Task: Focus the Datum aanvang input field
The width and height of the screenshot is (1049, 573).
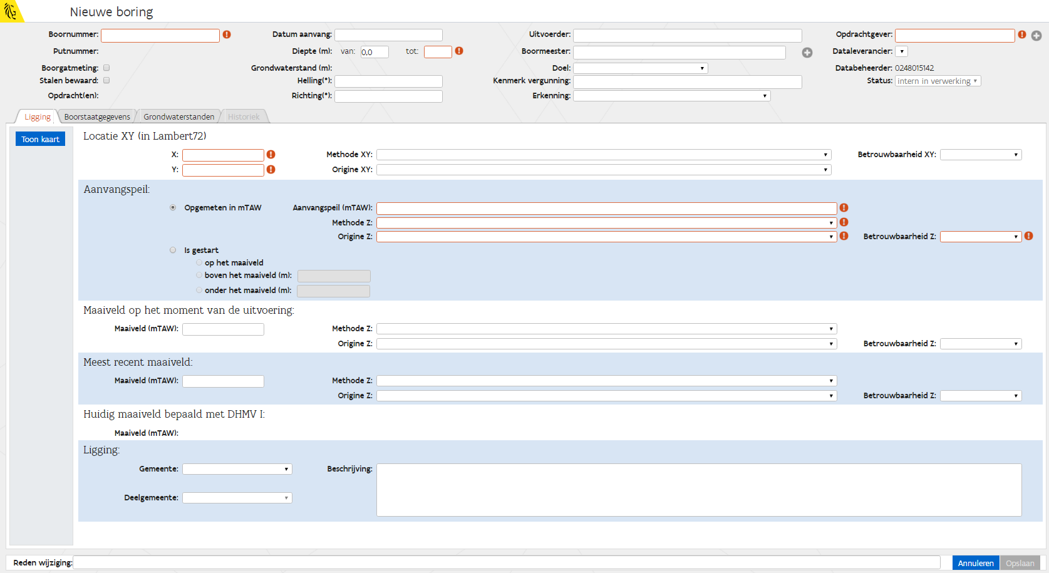Action: 388,35
